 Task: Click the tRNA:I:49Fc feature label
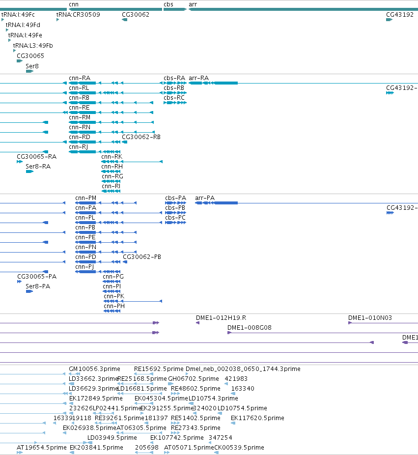pyautogui.click(x=18, y=15)
